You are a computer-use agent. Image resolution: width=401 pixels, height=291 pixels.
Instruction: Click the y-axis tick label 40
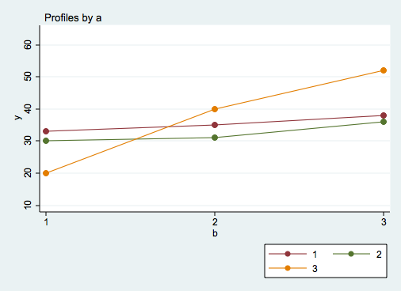coord(28,109)
